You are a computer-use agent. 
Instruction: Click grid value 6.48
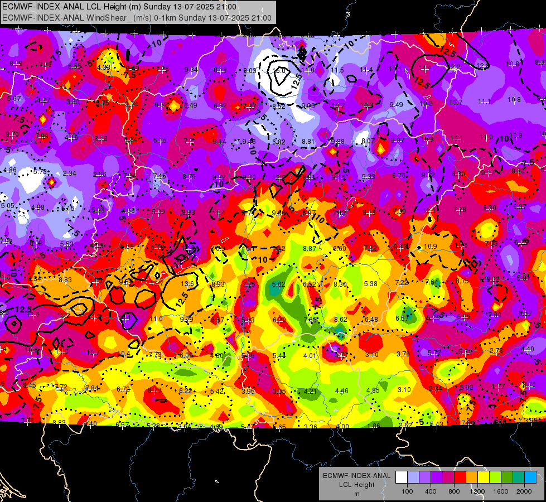coord(371,320)
